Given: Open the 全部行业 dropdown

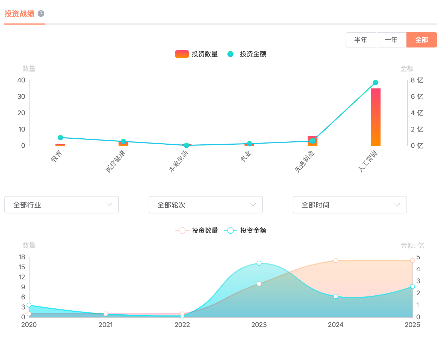Looking at the screenshot, I should click(61, 205).
